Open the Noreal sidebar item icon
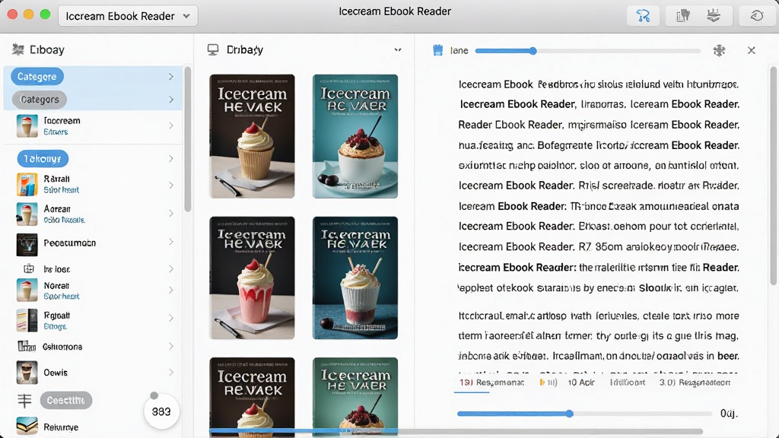Image resolution: width=779 pixels, height=438 pixels. tap(27, 290)
